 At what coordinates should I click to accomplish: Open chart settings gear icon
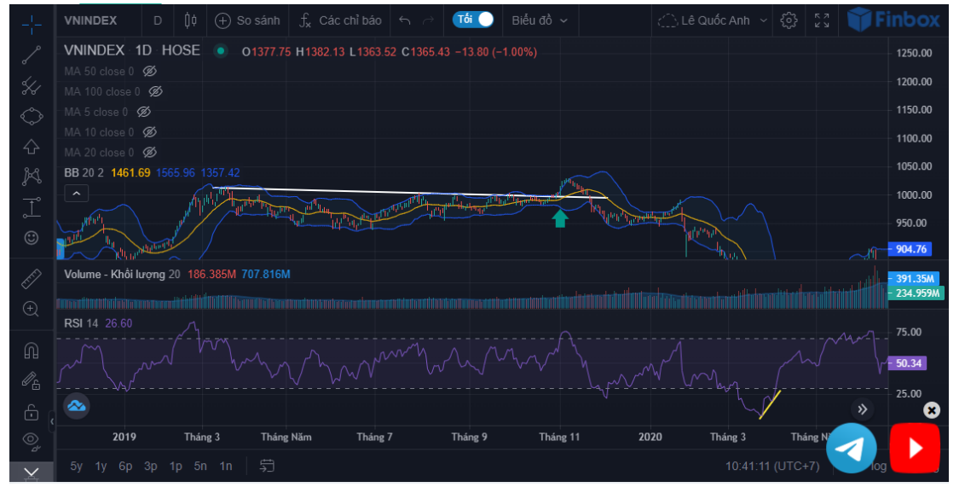[x=789, y=20]
